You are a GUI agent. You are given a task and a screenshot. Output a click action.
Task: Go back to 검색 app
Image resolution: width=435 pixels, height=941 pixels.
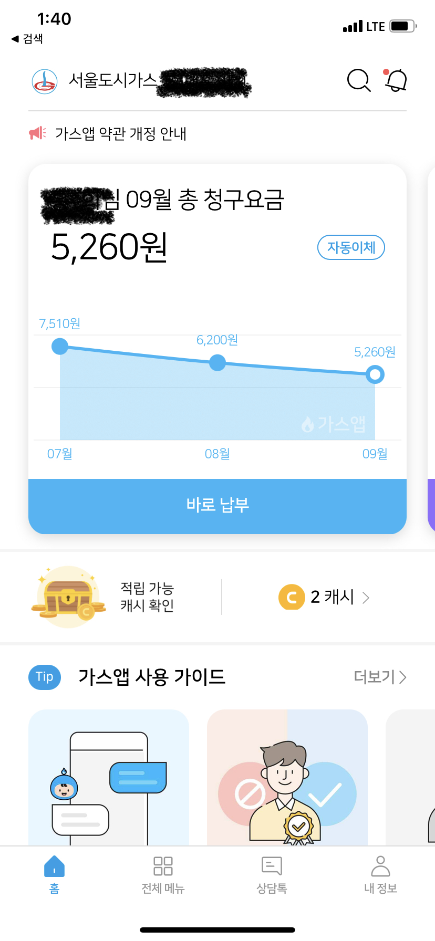[x=27, y=39]
